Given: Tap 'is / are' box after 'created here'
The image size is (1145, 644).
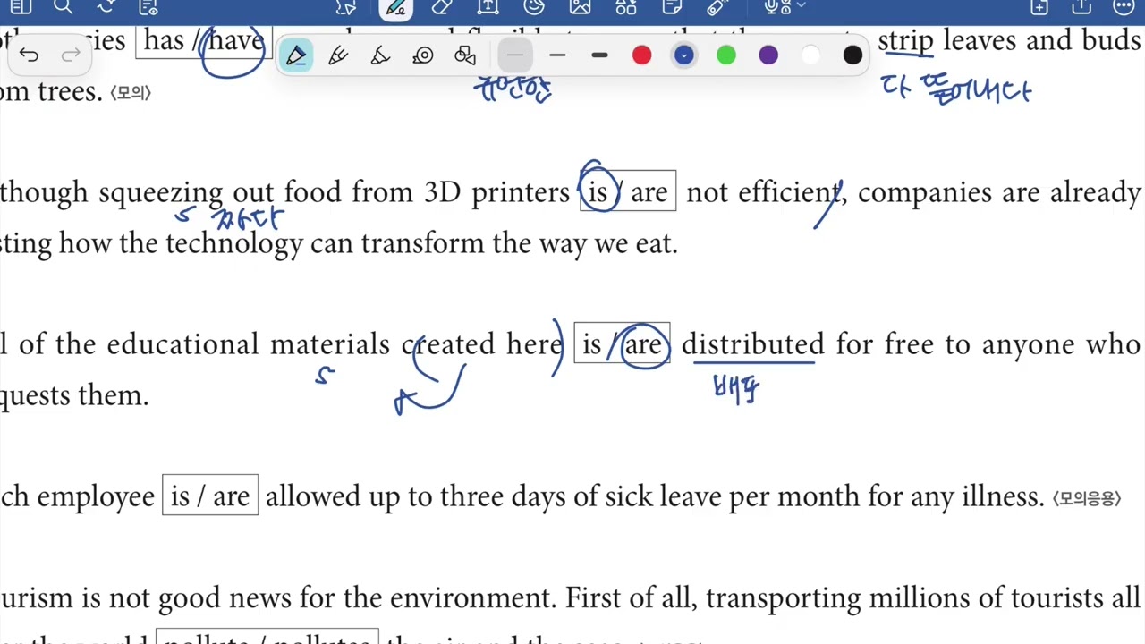Looking at the screenshot, I should pyautogui.click(x=622, y=343).
